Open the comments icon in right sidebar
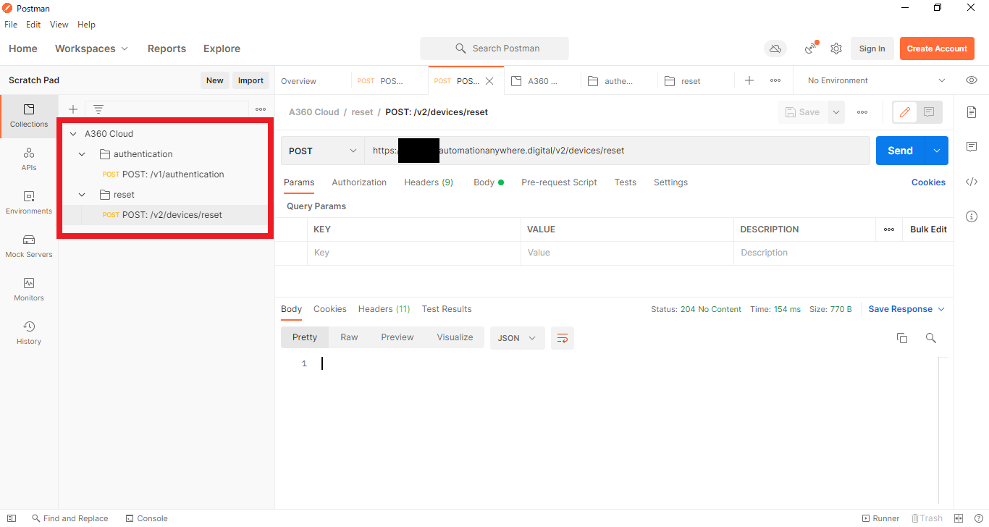Screen dimensions: 989x527 tap(972, 147)
